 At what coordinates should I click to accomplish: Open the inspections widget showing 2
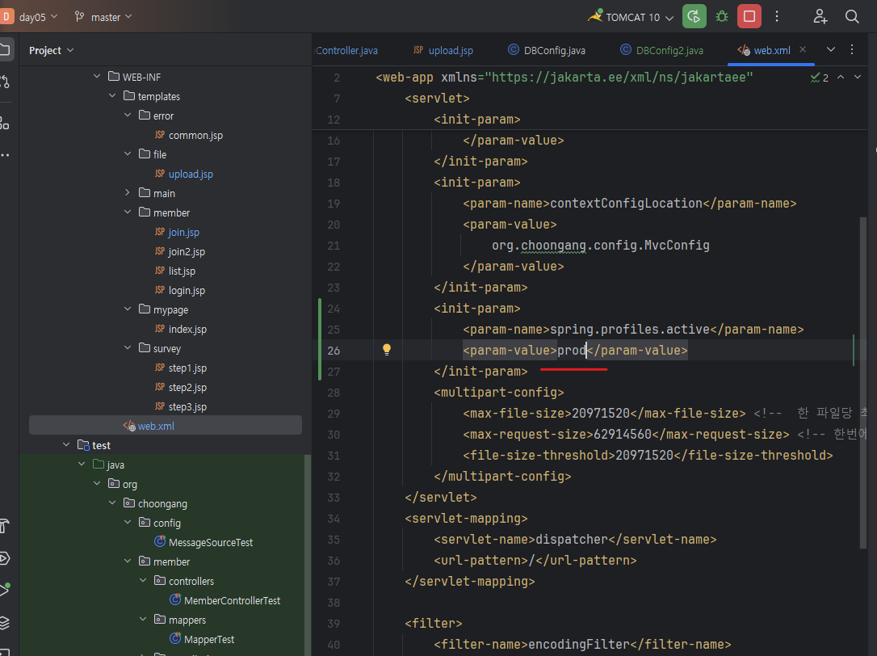click(x=820, y=78)
